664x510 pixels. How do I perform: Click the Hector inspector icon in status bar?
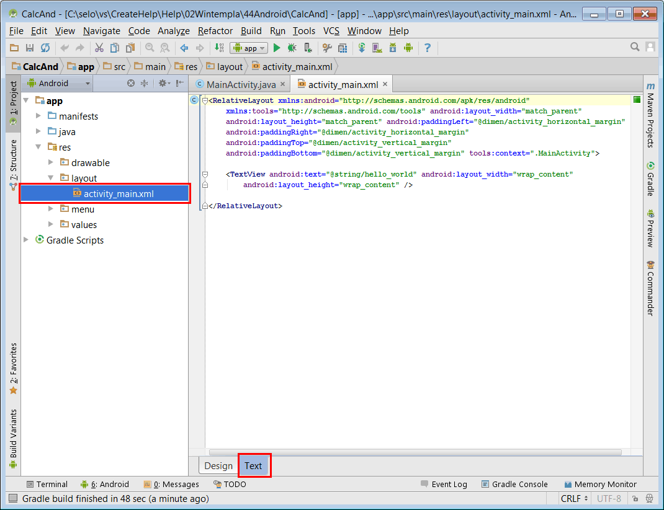tap(650, 499)
